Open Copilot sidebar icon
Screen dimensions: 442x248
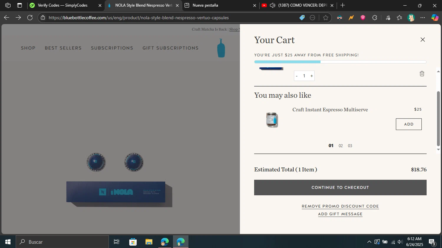pos(435,18)
